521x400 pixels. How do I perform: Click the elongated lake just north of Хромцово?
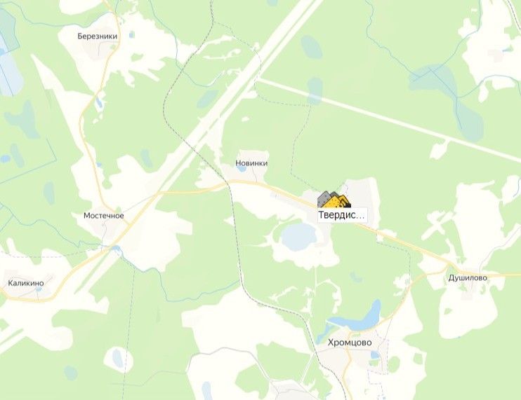[x=358, y=318]
